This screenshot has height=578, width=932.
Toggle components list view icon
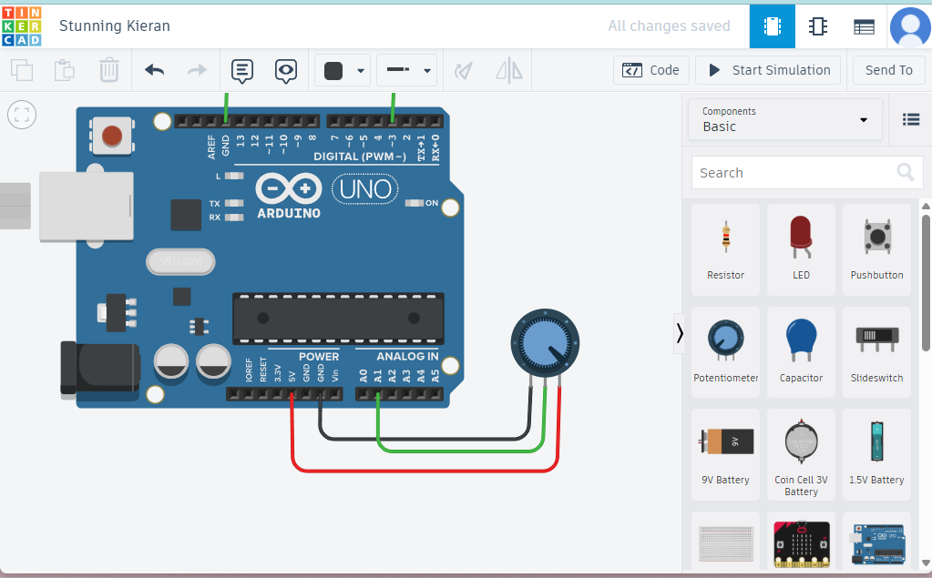[911, 119]
